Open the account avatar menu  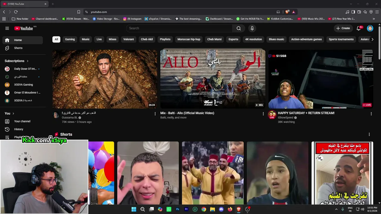[370, 28]
